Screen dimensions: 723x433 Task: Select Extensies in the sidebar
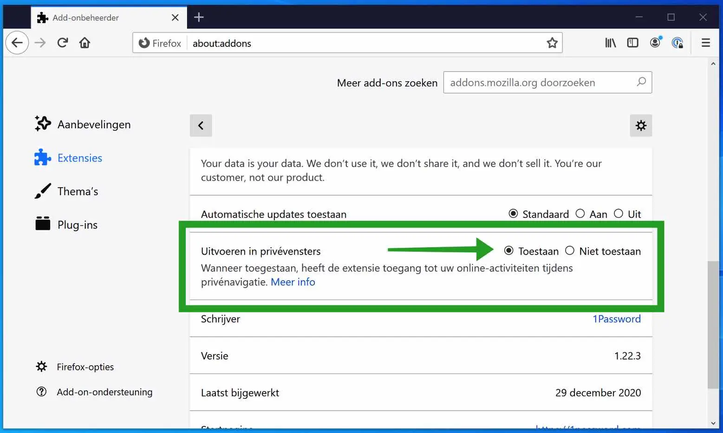[68, 158]
